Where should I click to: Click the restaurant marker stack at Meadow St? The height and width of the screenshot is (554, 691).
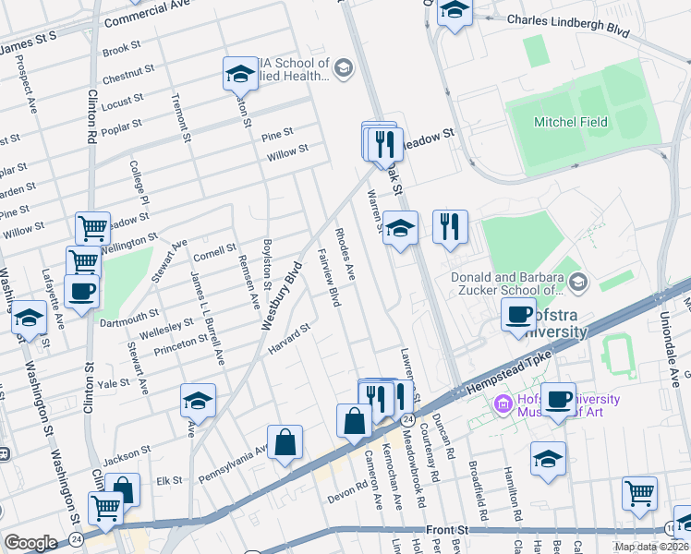pyautogui.click(x=384, y=146)
